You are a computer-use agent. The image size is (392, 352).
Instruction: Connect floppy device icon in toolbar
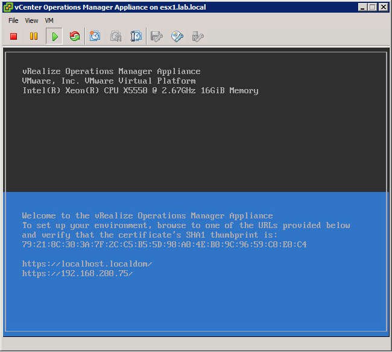pyautogui.click(x=157, y=37)
